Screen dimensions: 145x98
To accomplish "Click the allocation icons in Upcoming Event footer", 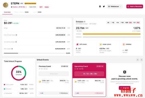I will pos(77,93).
